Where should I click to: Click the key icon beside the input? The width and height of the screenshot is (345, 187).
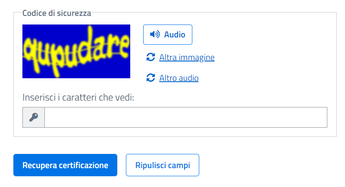point(34,117)
